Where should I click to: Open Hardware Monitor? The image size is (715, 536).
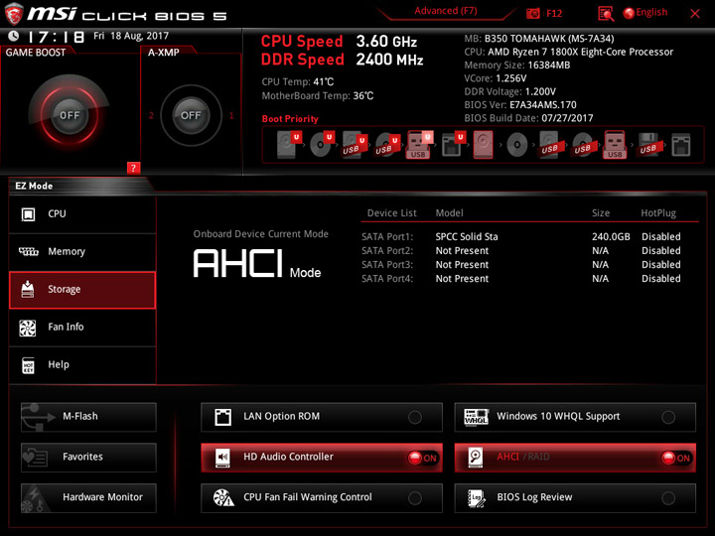pyautogui.click(x=88, y=497)
